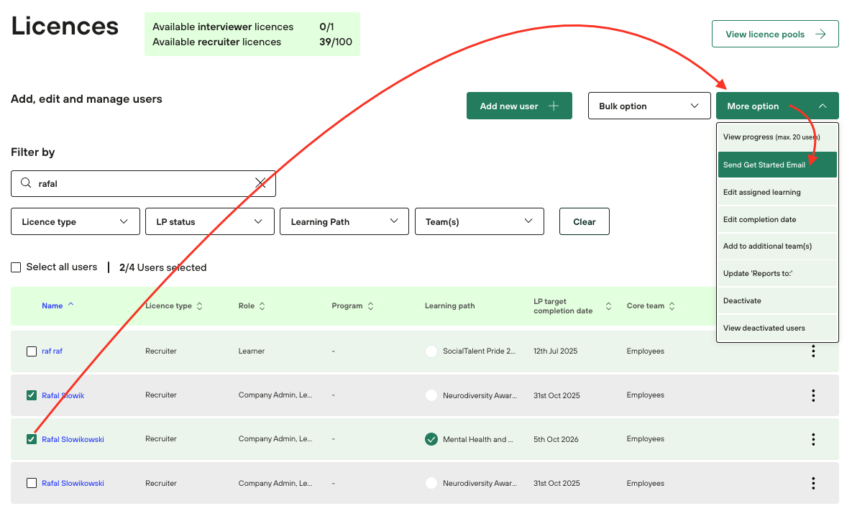Sort by Core team column

click(x=672, y=306)
